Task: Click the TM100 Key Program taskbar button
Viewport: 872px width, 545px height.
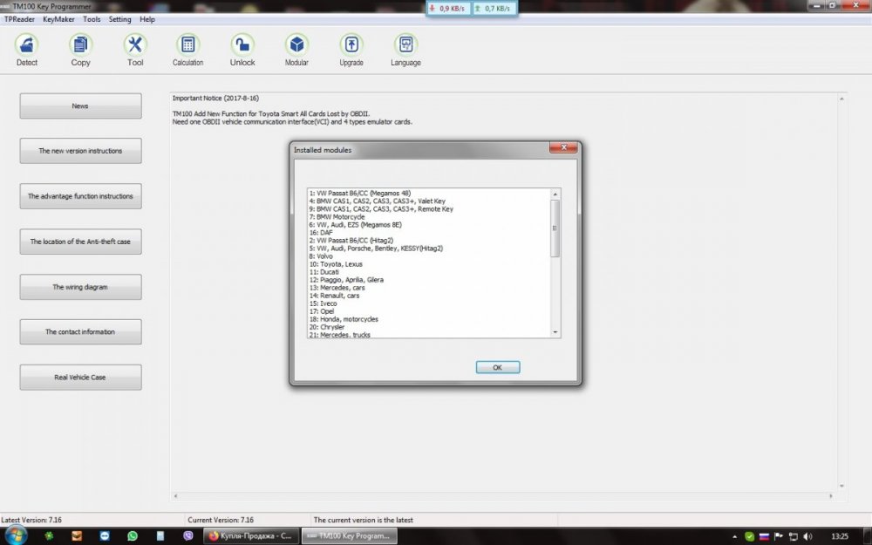Action: [350, 536]
